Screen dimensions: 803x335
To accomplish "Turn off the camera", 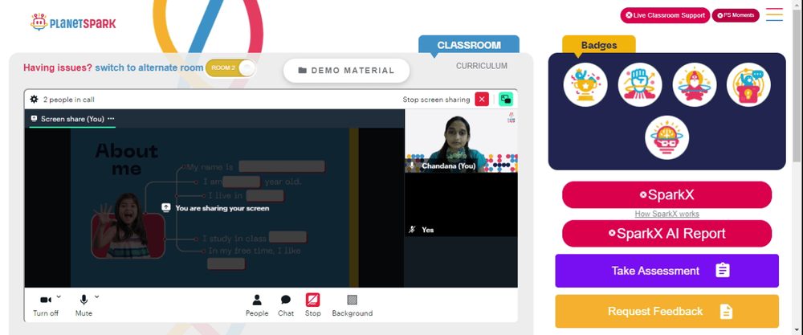I will click(46, 305).
